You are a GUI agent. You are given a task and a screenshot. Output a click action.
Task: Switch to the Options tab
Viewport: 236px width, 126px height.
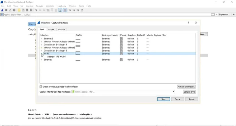coord(62,29)
